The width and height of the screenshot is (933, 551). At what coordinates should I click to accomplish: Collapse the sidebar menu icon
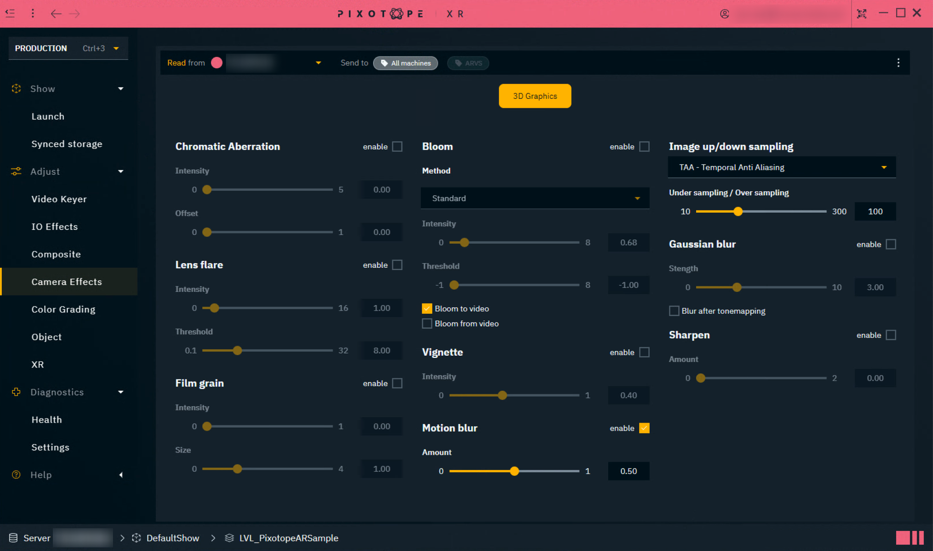point(10,14)
